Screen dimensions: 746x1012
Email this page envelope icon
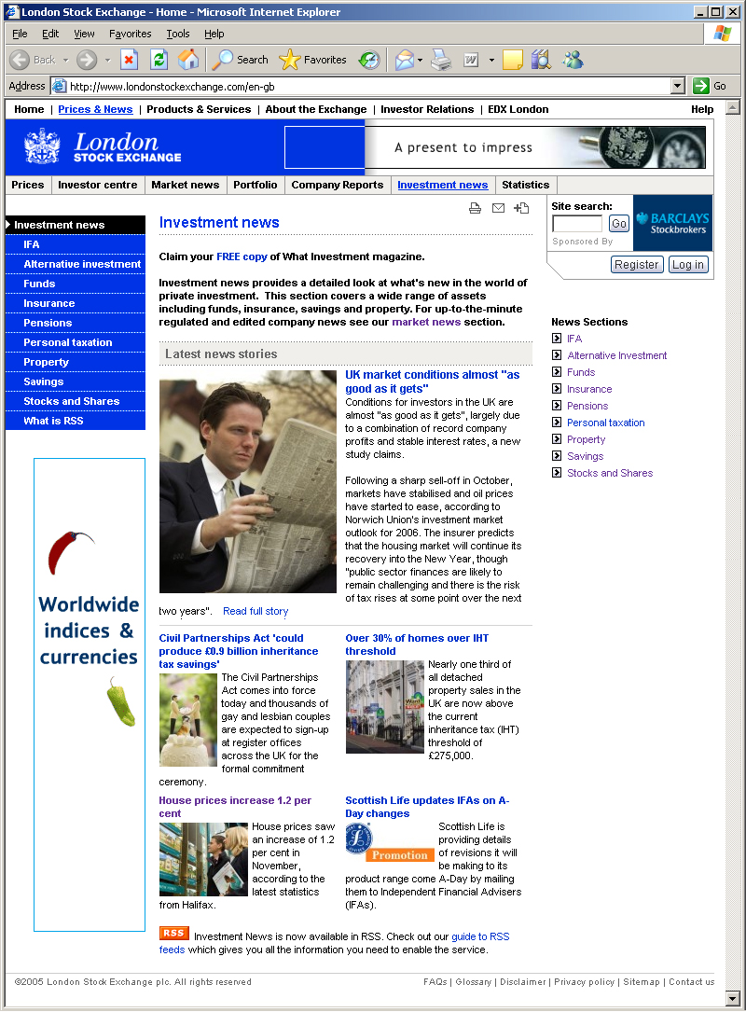coord(498,208)
